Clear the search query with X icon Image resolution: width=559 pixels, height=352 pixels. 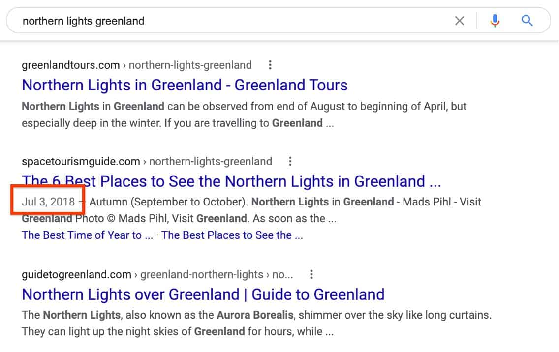click(x=459, y=21)
